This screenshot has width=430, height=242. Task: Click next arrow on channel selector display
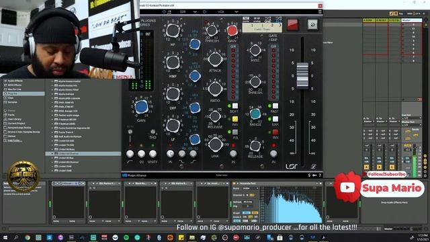(x=280, y=26)
